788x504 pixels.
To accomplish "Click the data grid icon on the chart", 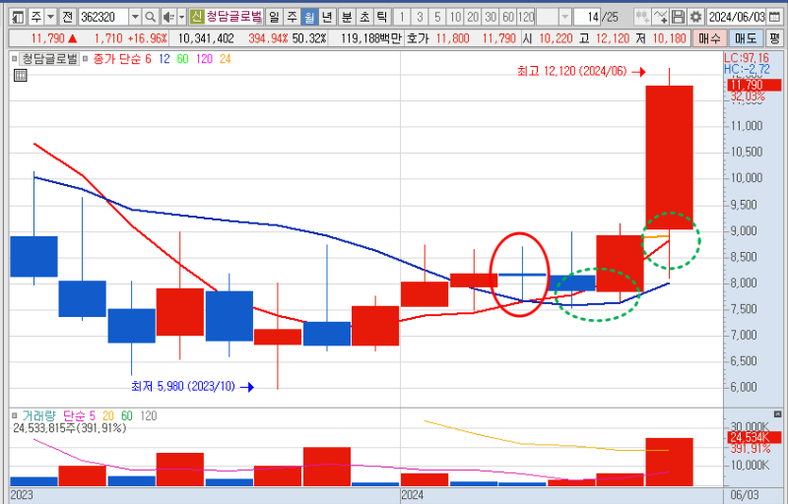I will click(x=20, y=76).
